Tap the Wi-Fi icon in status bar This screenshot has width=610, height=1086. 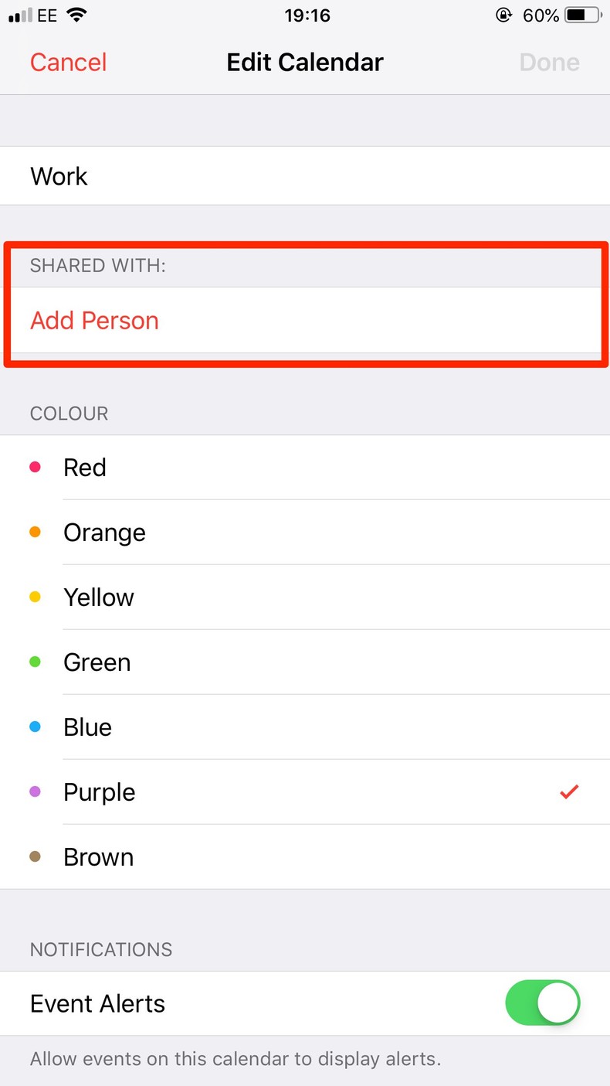tap(76, 15)
